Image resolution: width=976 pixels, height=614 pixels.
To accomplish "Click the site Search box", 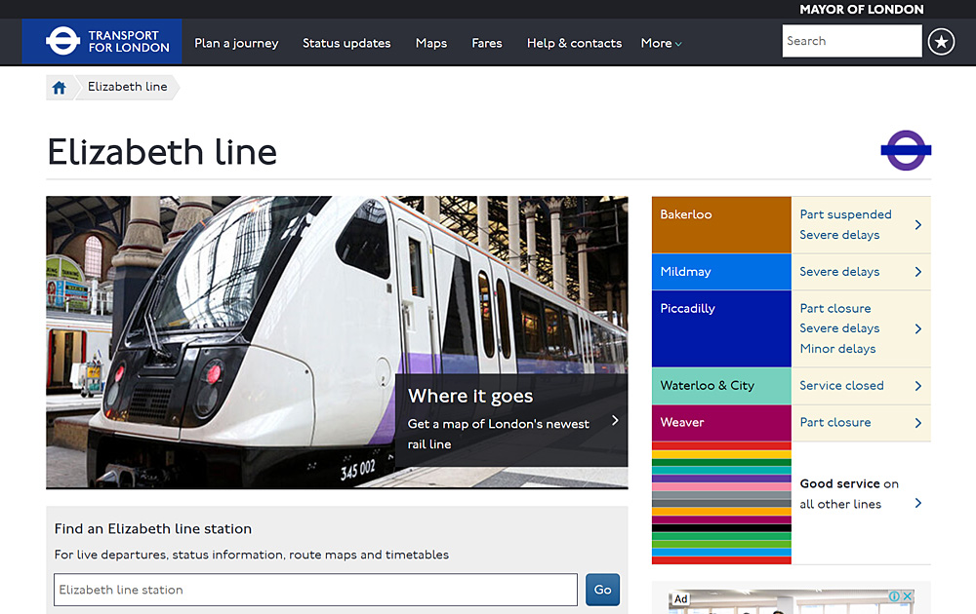I will pyautogui.click(x=851, y=41).
